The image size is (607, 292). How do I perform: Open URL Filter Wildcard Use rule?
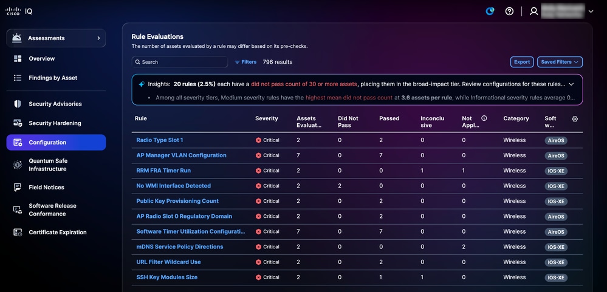pyautogui.click(x=168, y=262)
